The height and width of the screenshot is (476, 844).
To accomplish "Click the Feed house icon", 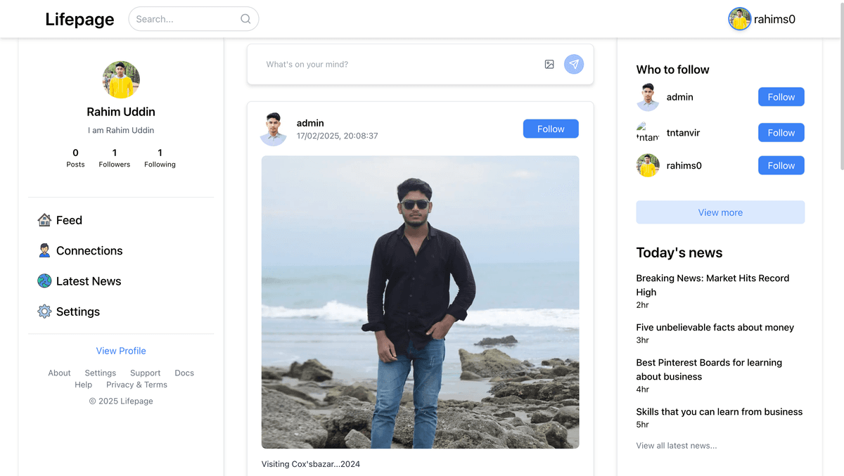I will [44, 220].
